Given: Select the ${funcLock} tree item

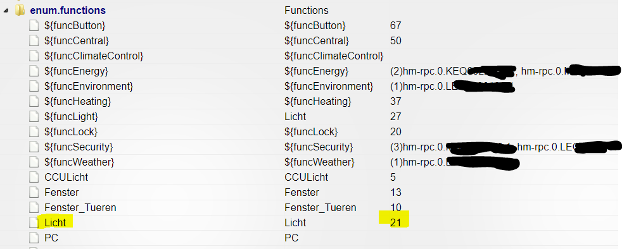Looking at the screenshot, I should (x=70, y=131).
